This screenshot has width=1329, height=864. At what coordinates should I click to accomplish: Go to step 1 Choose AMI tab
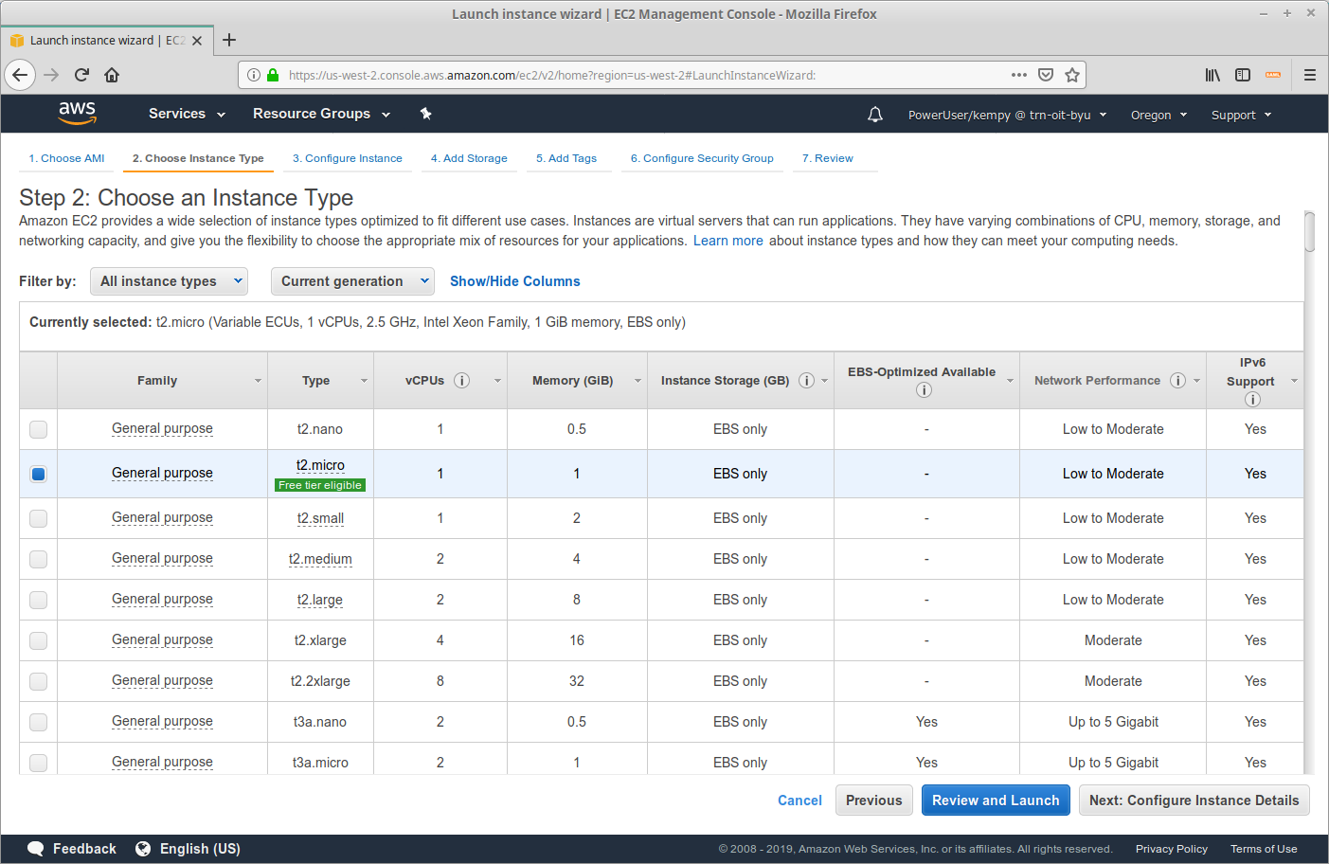(x=66, y=158)
